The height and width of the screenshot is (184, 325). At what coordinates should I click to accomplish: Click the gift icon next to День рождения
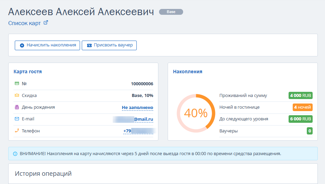point(17,107)
